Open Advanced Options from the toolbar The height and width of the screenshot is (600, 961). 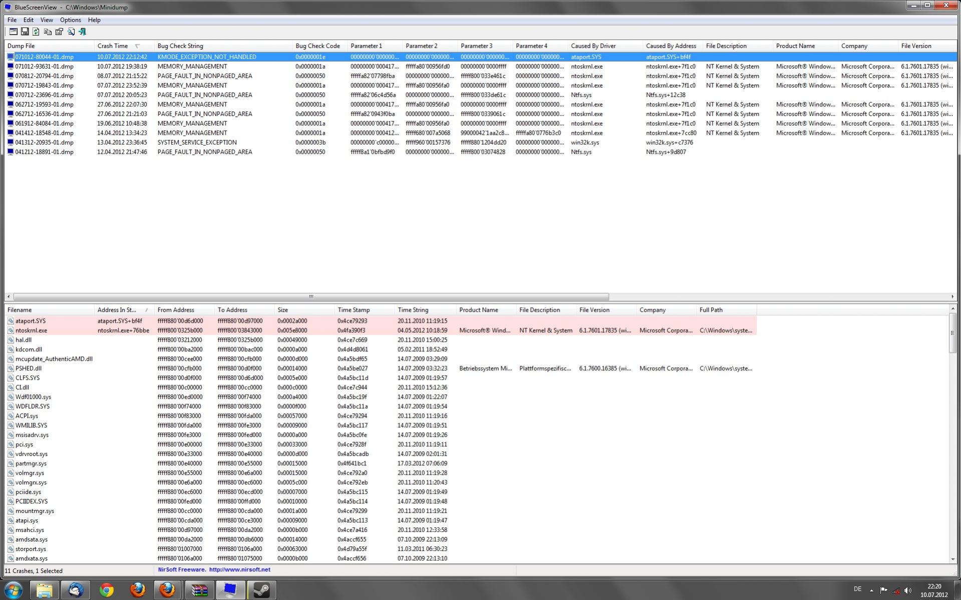[14, 32]
